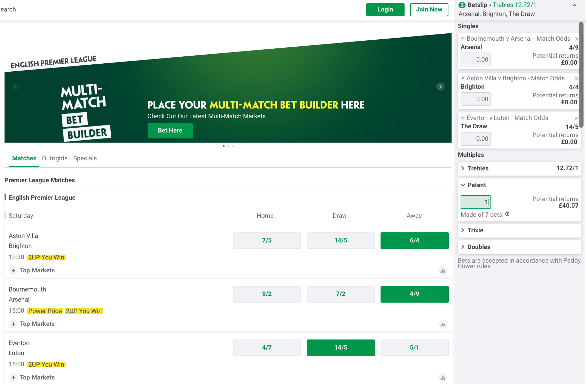Screen dimensions: 587x384
Task: Click the info icon next to Made of 7 bets
Action: point(507,214)
